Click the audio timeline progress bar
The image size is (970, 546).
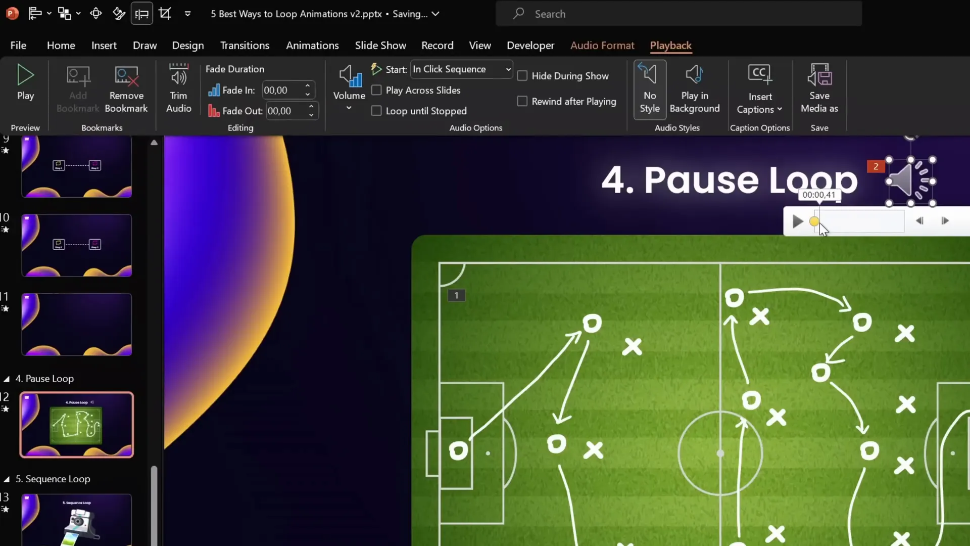click(858, 221)
